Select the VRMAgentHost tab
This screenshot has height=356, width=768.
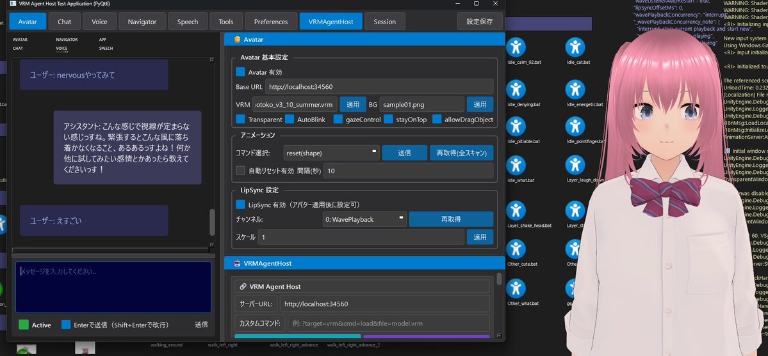point(331,22)
